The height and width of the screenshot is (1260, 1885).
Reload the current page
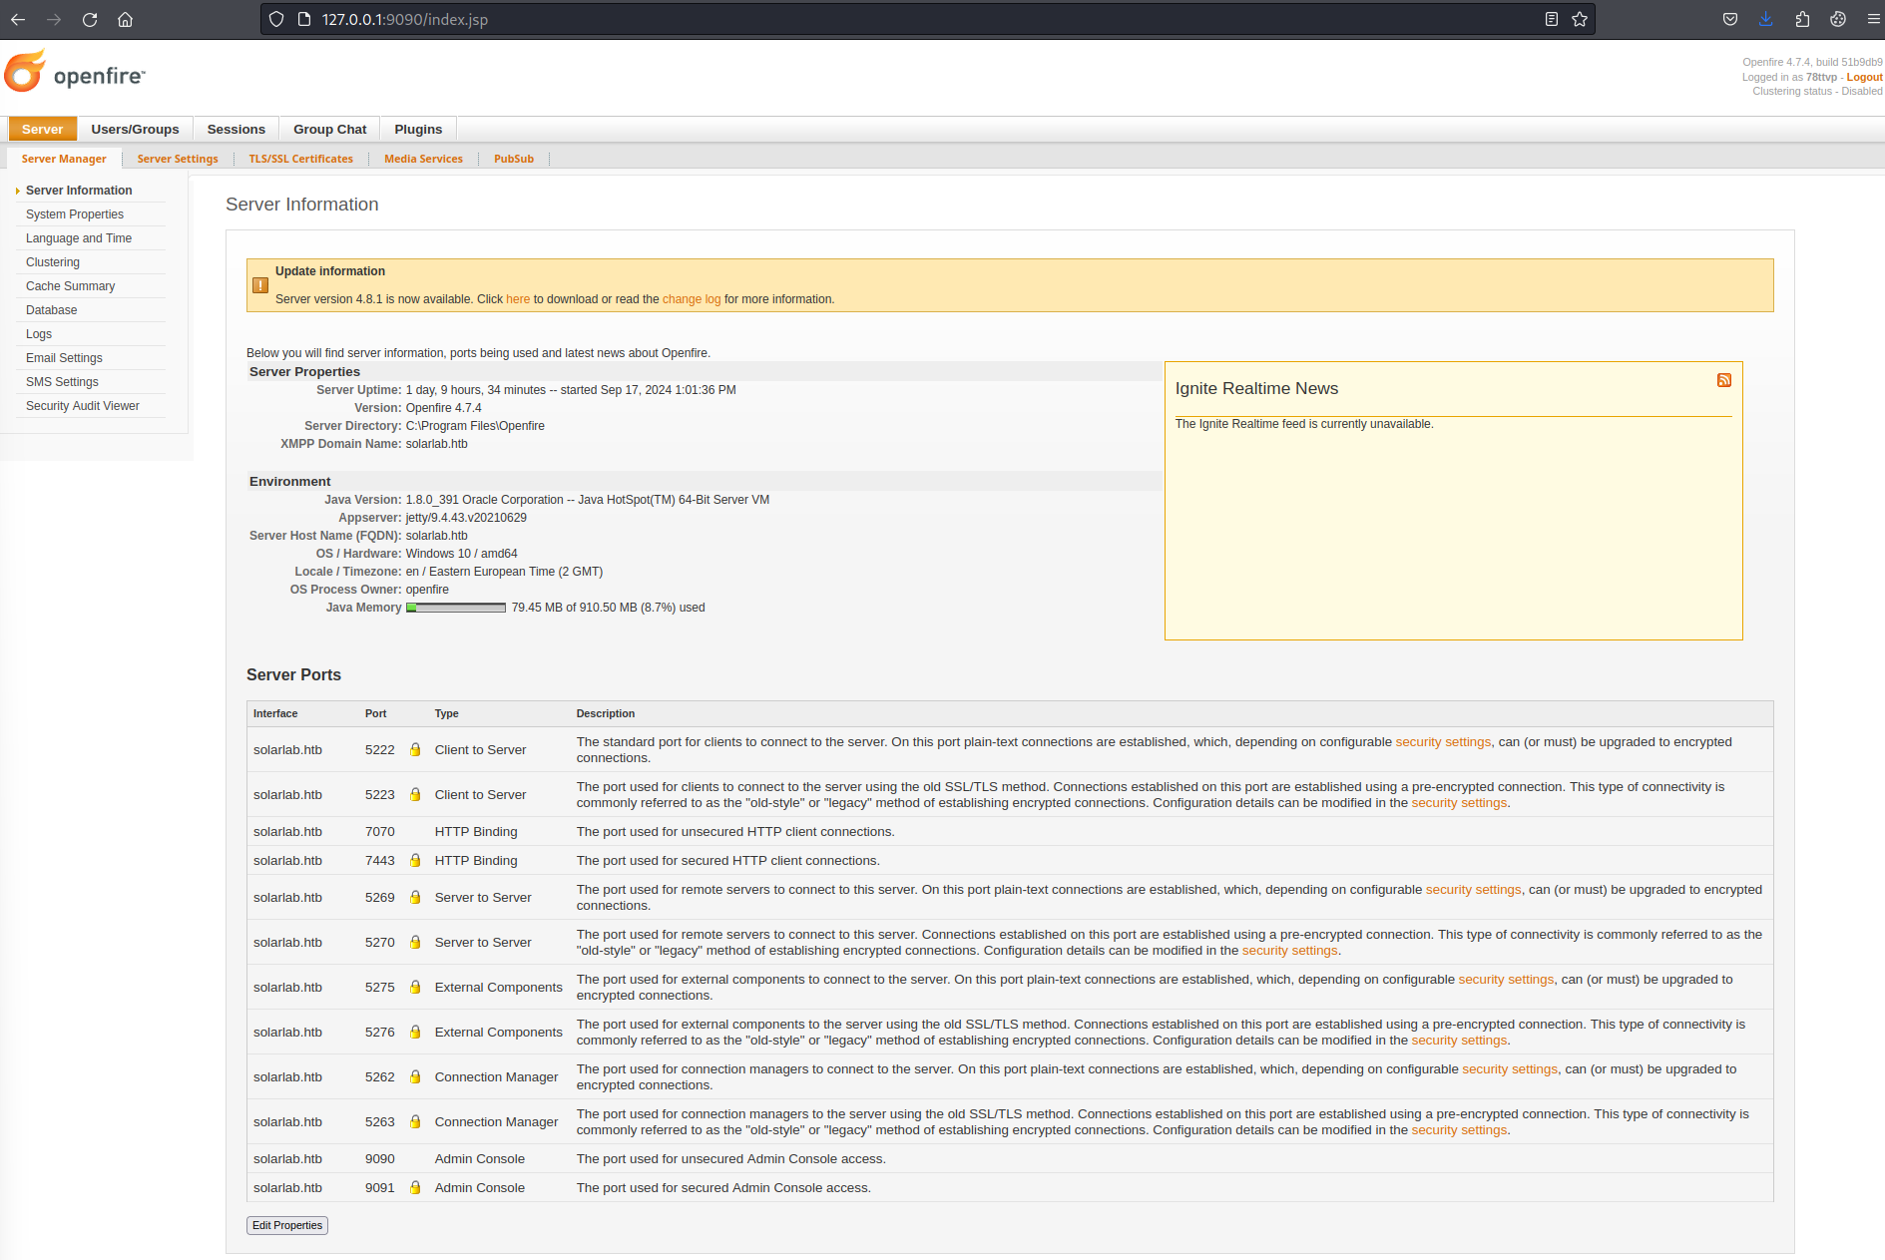[90, 19]
